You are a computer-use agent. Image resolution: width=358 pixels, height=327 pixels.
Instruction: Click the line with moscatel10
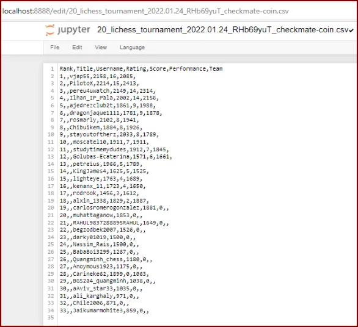pos(104,142)
